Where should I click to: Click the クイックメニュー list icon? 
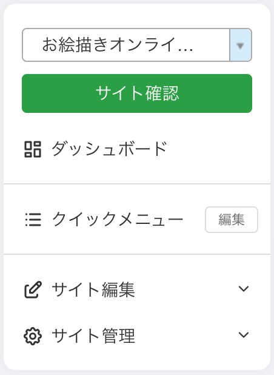tap(33, 220)
